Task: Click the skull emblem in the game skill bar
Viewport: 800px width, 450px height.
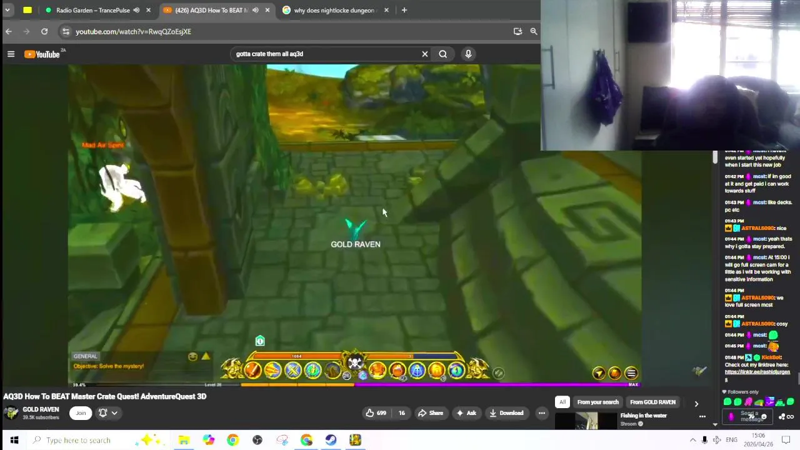Action: point(355,362)
